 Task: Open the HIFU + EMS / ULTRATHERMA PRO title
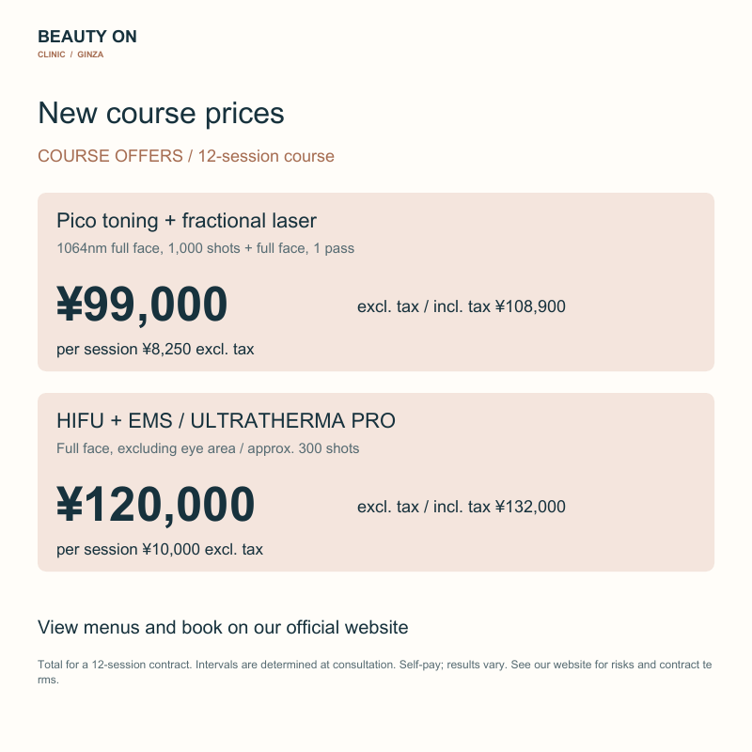tap(226, 420)
